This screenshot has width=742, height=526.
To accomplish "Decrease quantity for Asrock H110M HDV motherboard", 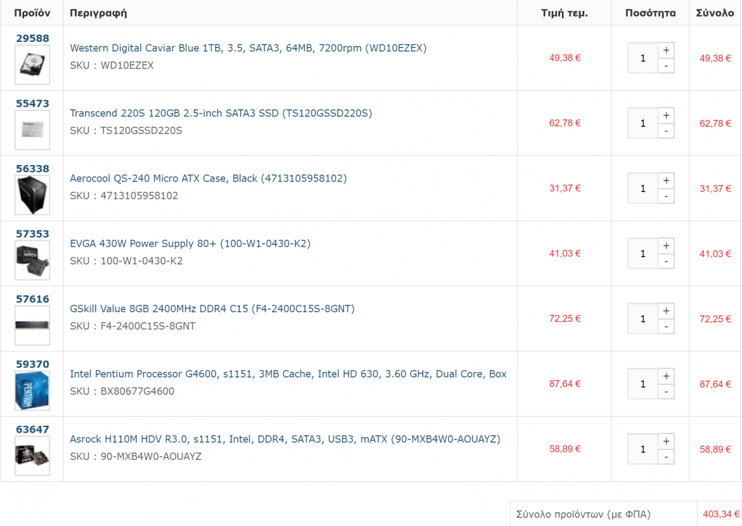I will point(666,457).
